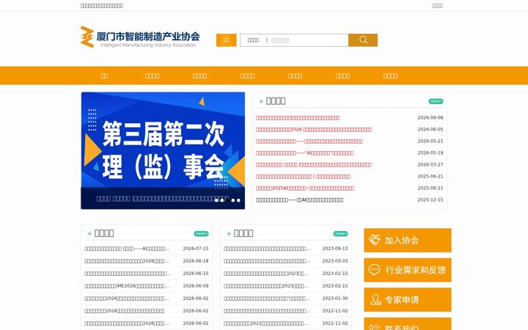This screenshot has height=330, width=528.
Task: Open the 2022-11-02 article containing "2022"
Action: click(x=265, y=323)
